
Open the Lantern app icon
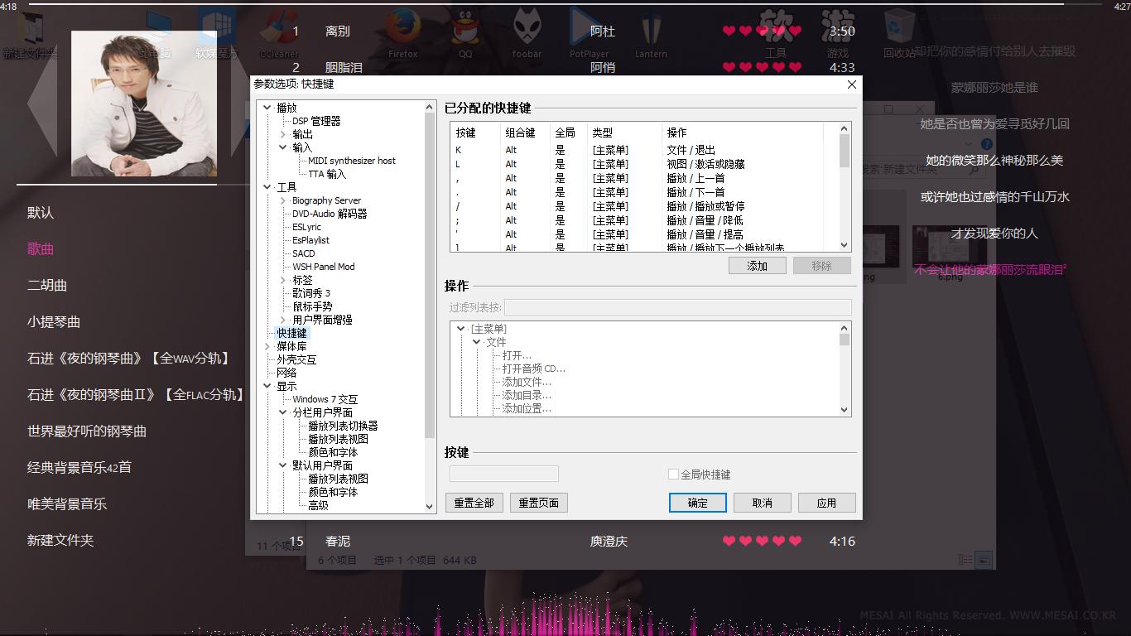pos(651,25)
